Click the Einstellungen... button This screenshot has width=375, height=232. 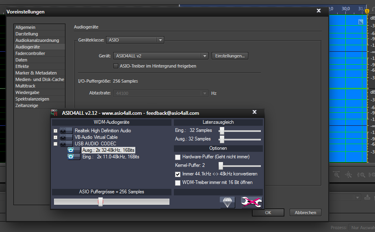(230, 56)
